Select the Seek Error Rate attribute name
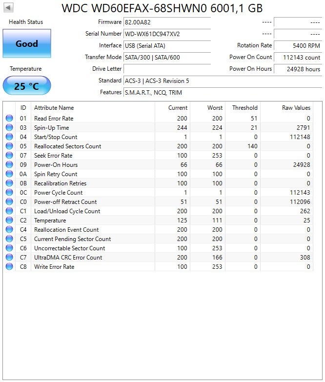Screen dimensions: 325x382 [53, 156]
